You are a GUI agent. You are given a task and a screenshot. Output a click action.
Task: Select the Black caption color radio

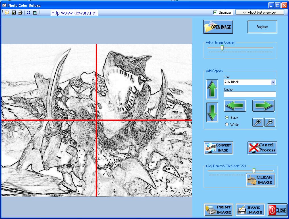coord(227,118)
